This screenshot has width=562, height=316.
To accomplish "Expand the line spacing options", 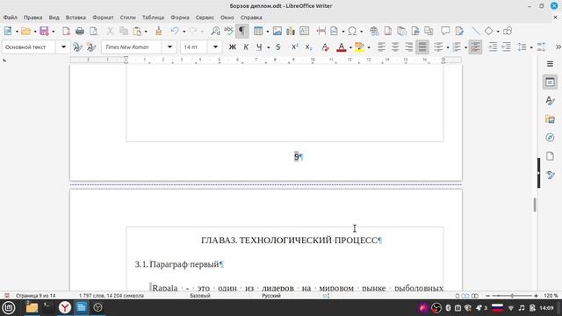I will pos(531,47).
